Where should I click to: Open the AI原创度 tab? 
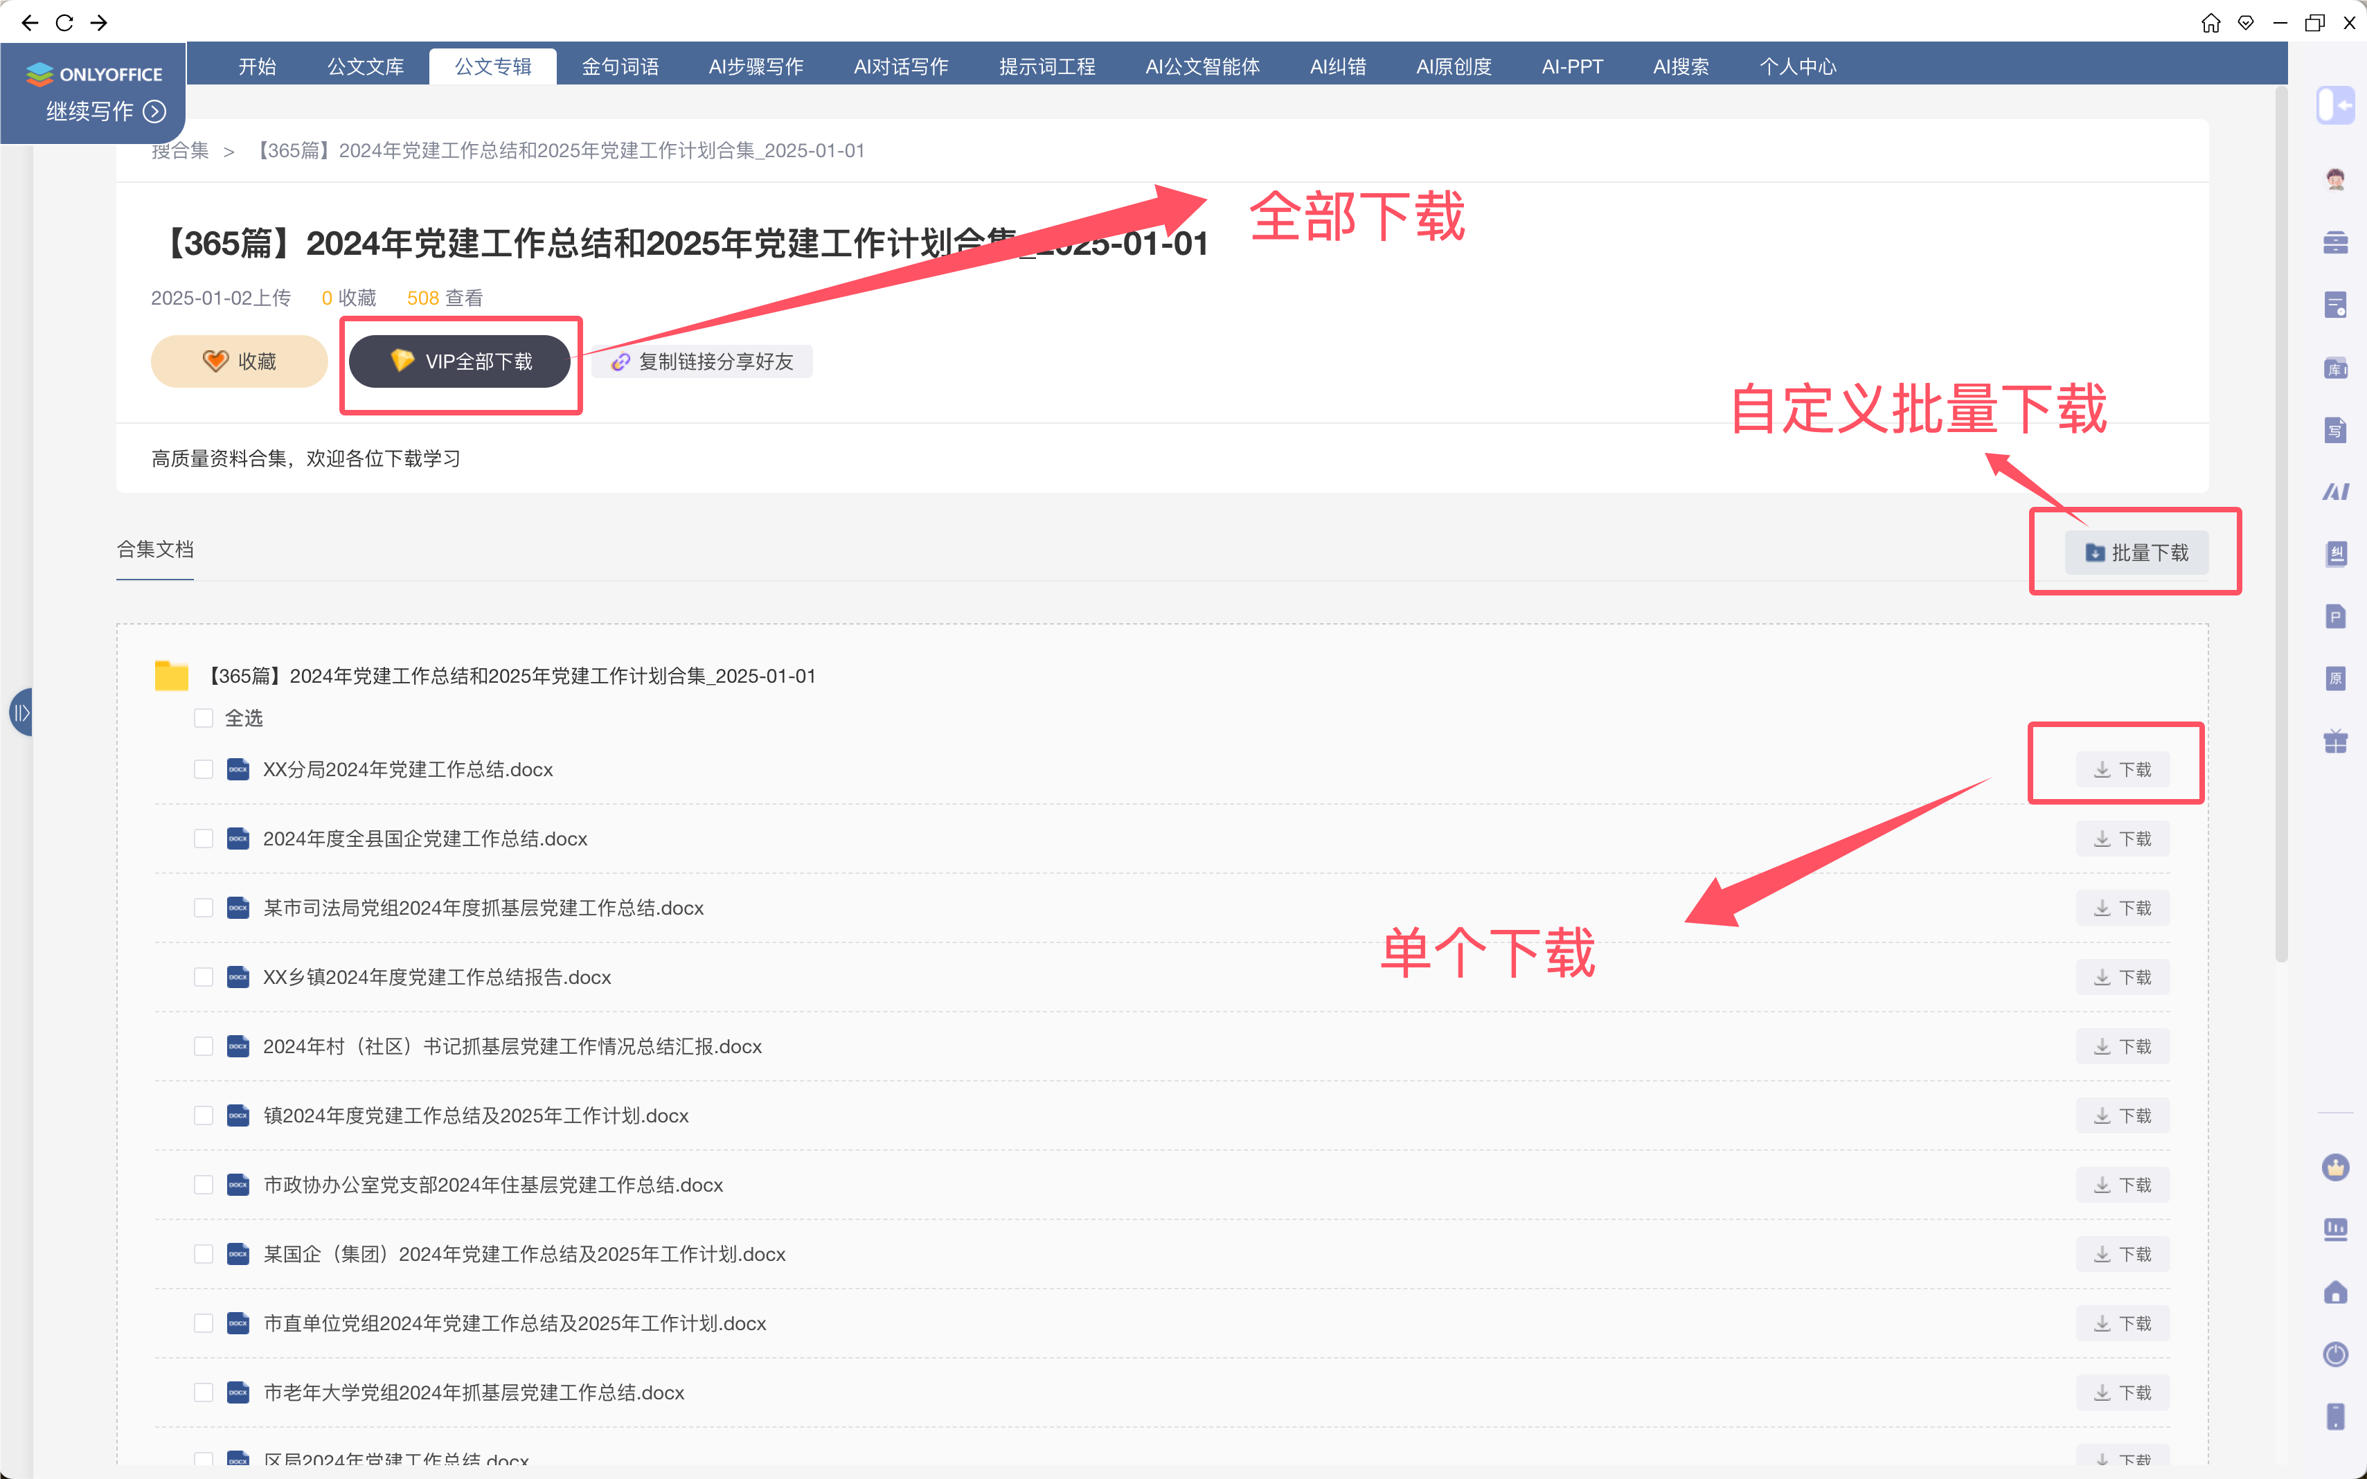tap(1454, 66)
